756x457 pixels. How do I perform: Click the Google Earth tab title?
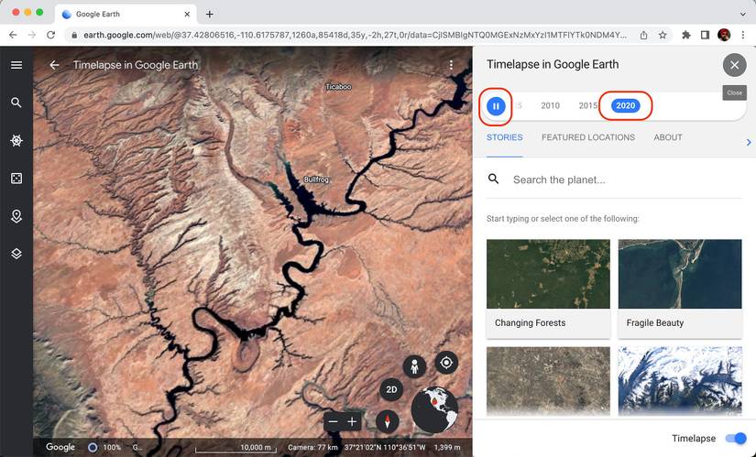pyautogui.click(x=97, y=15)
